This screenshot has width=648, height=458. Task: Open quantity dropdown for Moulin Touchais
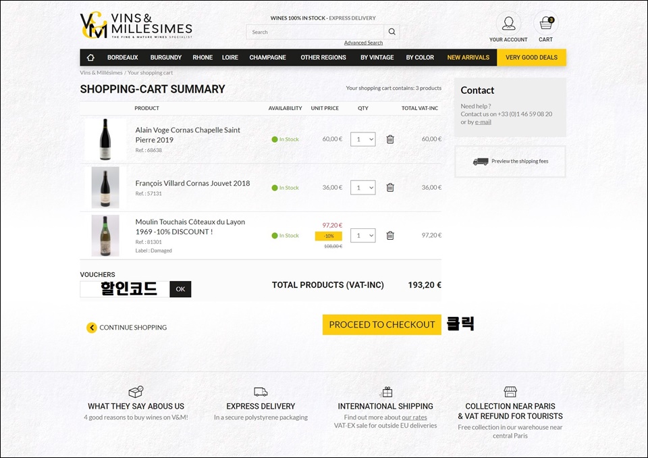tap(363, 235)
